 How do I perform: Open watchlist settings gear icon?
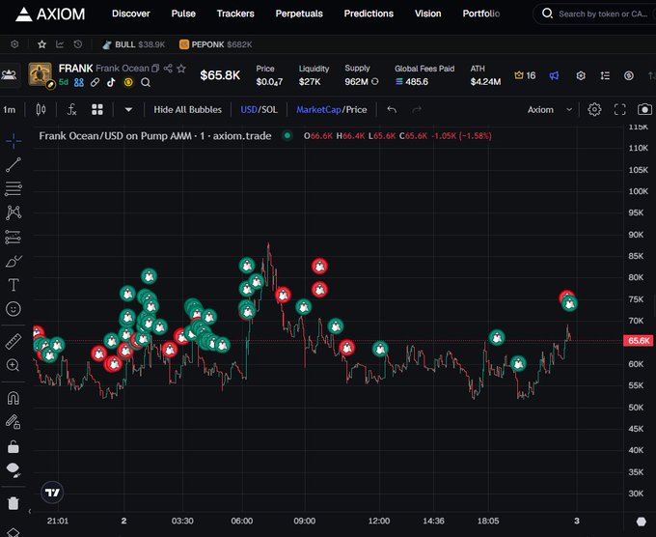pos(14,44)
